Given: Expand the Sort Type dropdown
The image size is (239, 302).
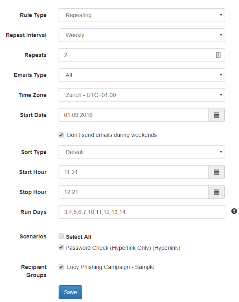Looking at the screenshot, I should pyautogui.click(x=142, y=152).
